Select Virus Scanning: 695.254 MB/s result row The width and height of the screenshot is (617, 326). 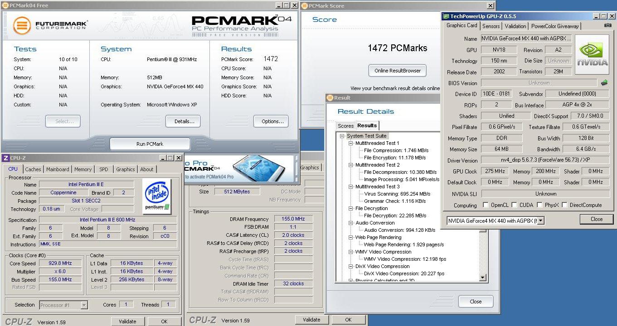pos(397,194)
